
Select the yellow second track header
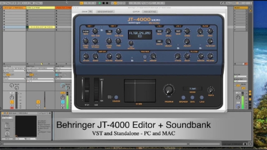40,8
